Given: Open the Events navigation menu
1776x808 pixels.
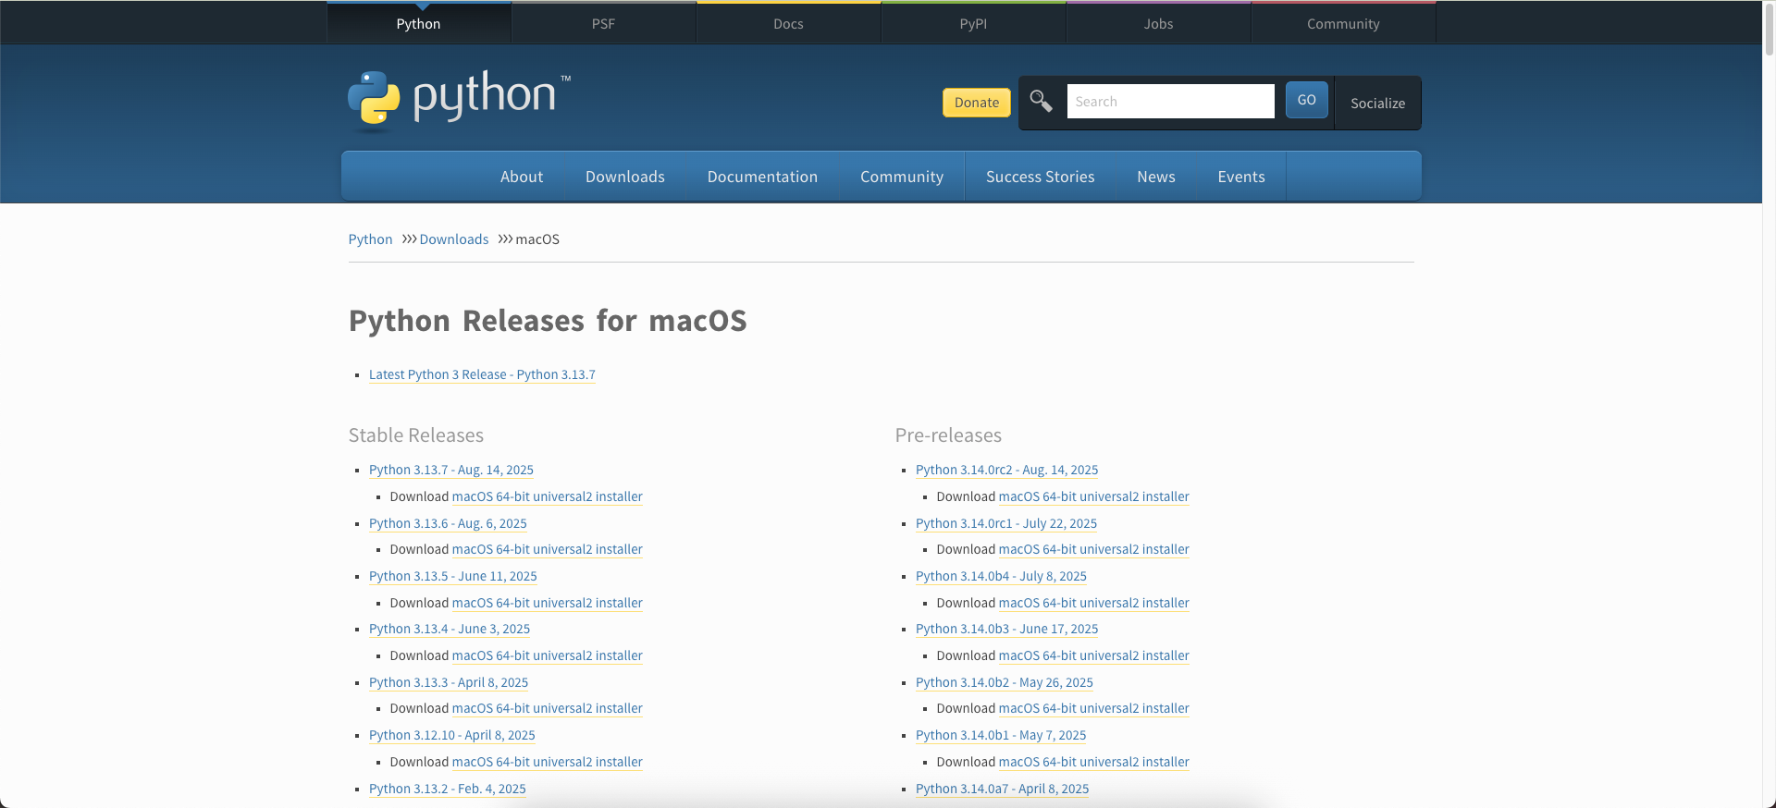Looking at the screenshot, I should point(1241,177).
